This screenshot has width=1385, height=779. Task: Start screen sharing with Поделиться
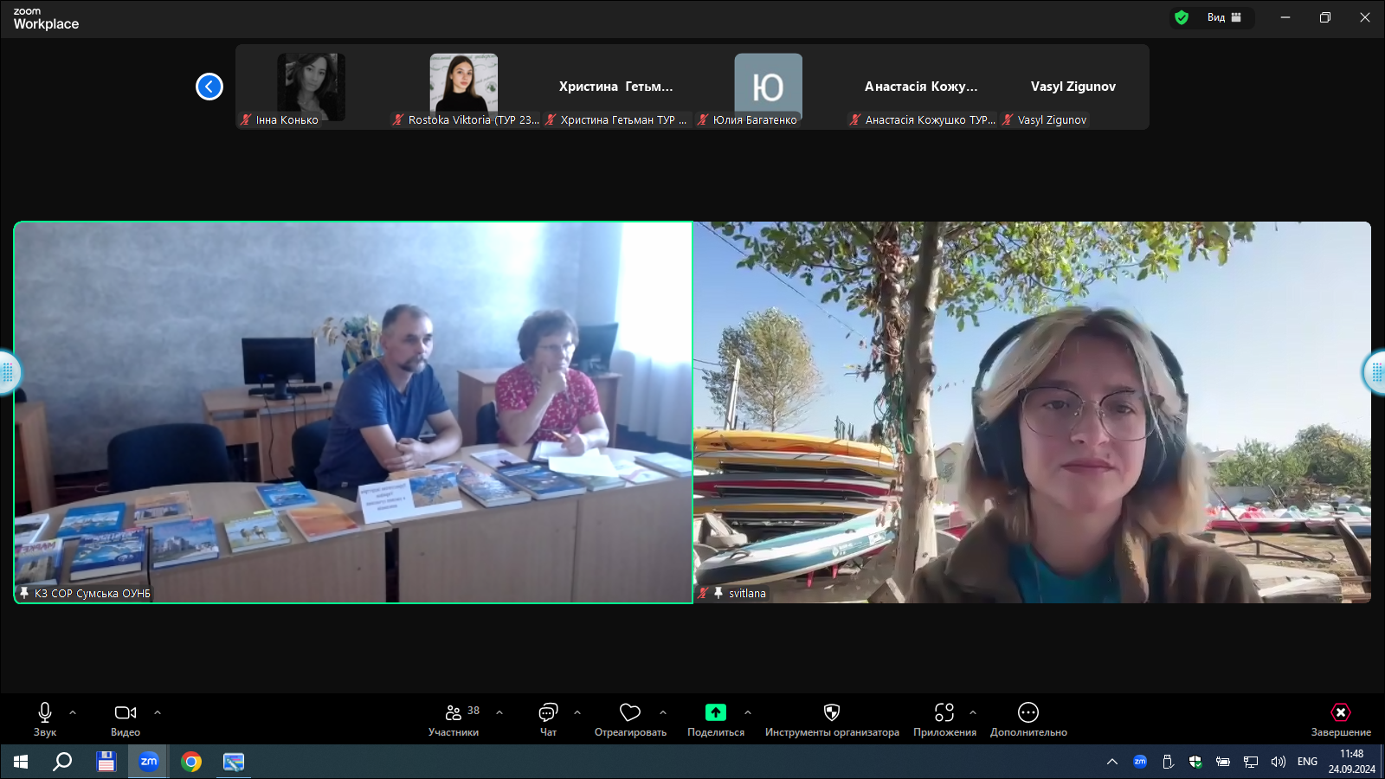(x=715, y=718)
